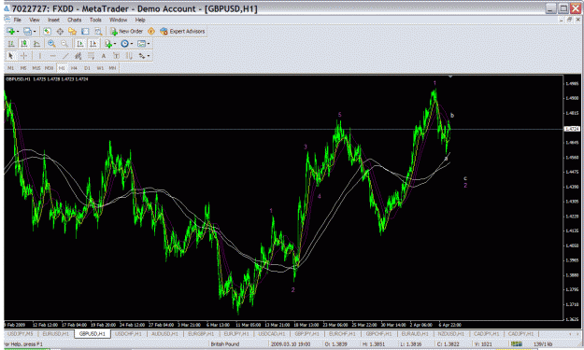The image size is (584, 350).
Task: Open the Indicators list icon
Action: 108,44
